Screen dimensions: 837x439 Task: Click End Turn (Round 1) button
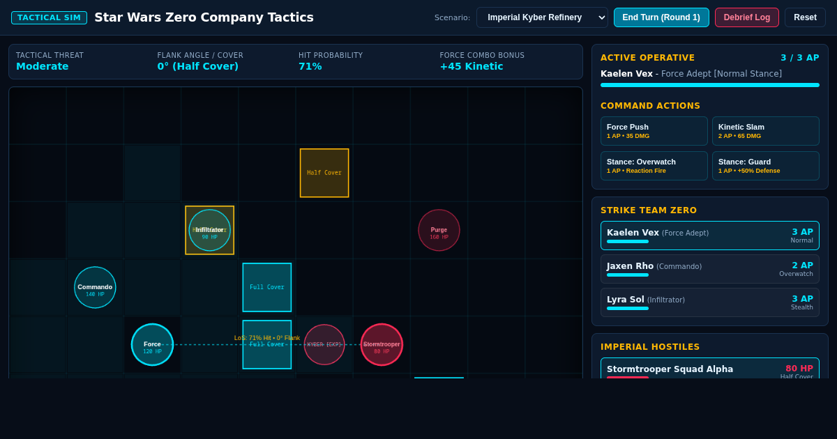click(x=661, y=17)
